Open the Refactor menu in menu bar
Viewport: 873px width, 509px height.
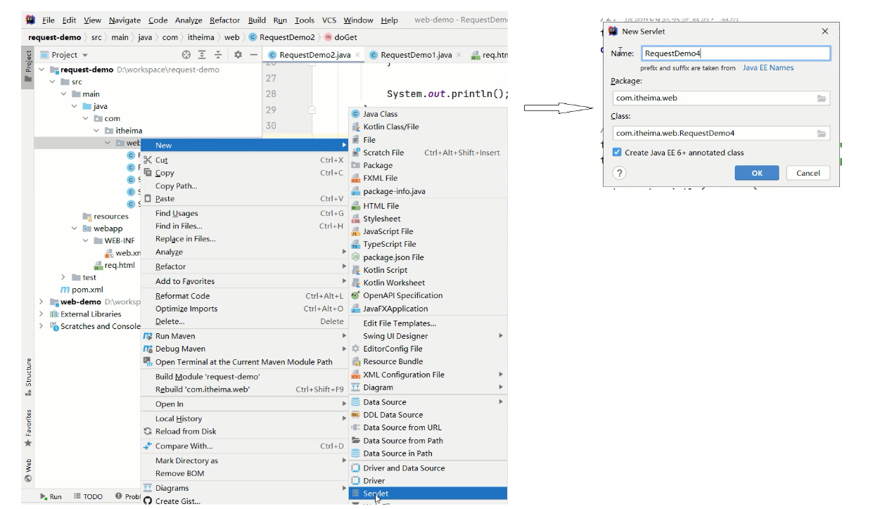point(226,20)
